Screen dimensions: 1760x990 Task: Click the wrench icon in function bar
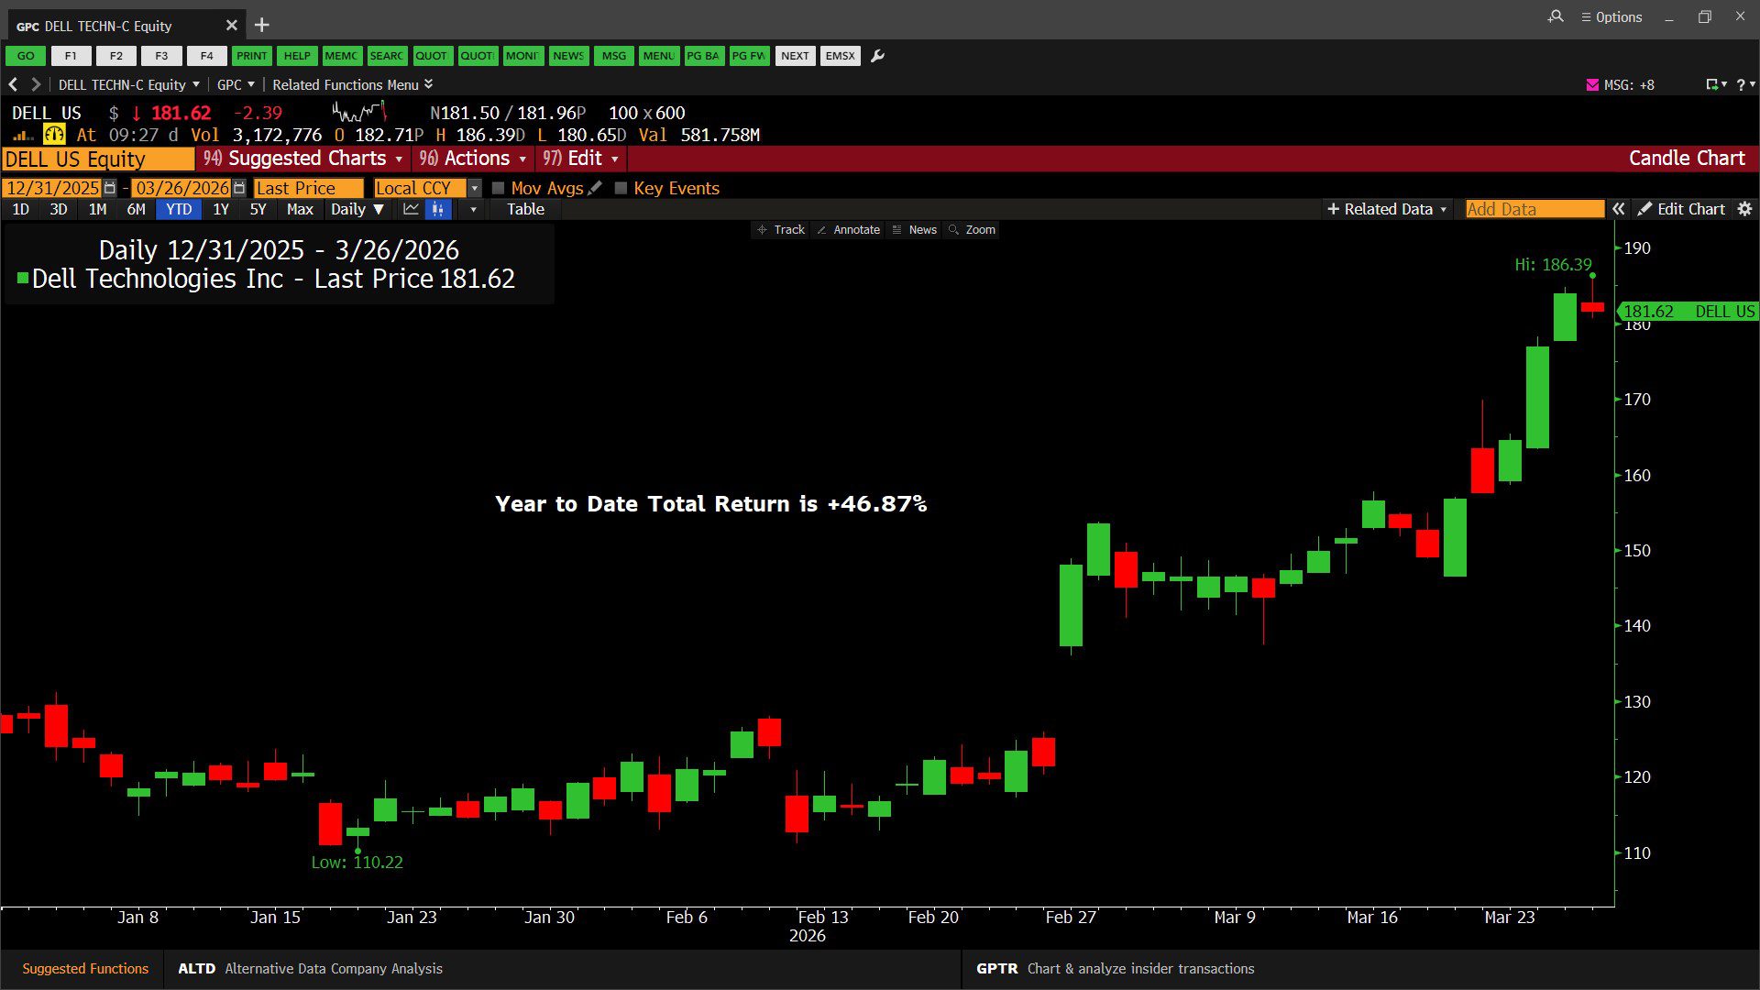[x=877, y=56]
